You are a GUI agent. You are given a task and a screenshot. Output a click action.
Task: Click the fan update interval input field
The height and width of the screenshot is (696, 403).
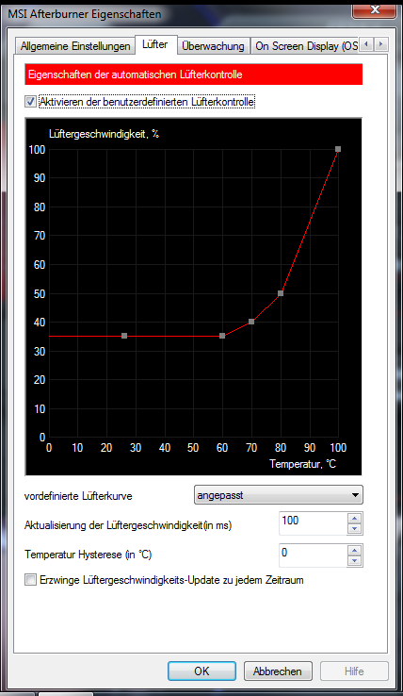pyautogui.click(x=313, y=523)
